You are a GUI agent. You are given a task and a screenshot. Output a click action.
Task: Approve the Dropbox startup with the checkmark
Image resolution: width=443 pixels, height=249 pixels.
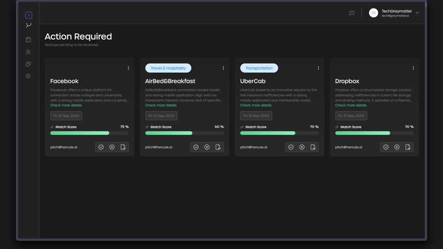tap(386, 147)
